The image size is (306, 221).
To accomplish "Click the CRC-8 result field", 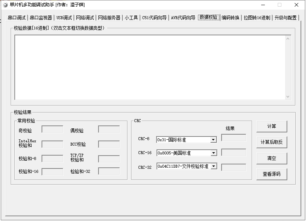I will pos(234,138).
